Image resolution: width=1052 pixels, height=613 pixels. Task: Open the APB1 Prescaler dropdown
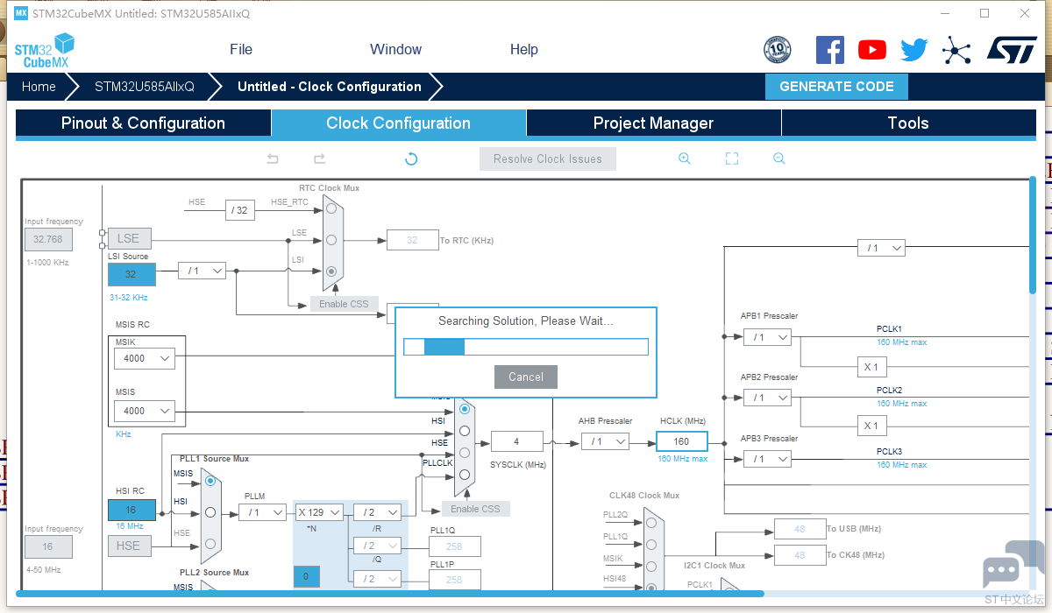pyautogui.click(x=767, y=336)
